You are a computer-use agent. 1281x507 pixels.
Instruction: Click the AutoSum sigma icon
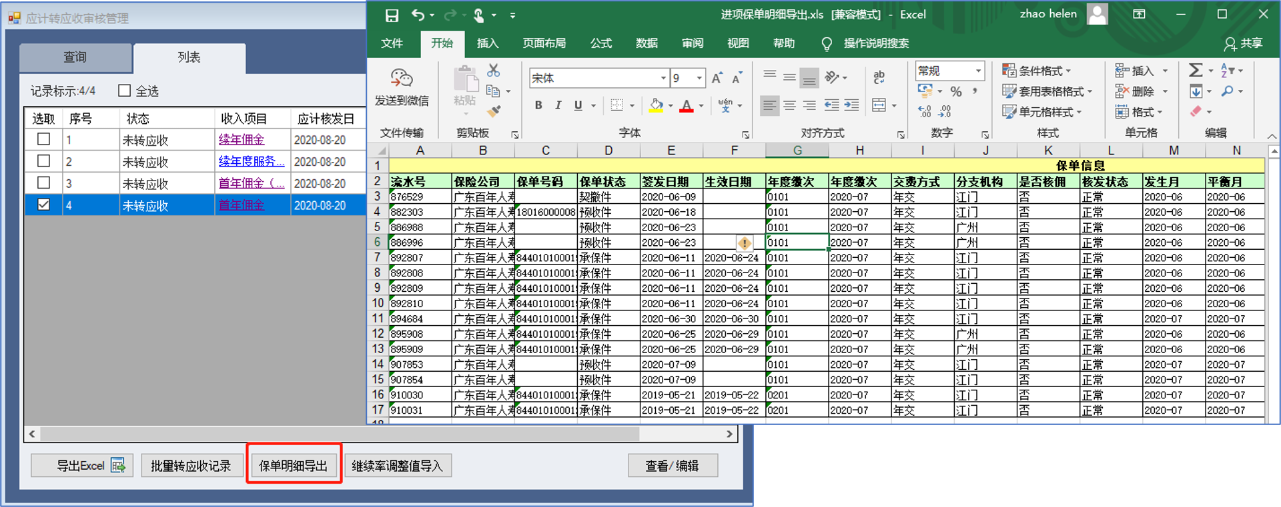(x=1196, y=70)
